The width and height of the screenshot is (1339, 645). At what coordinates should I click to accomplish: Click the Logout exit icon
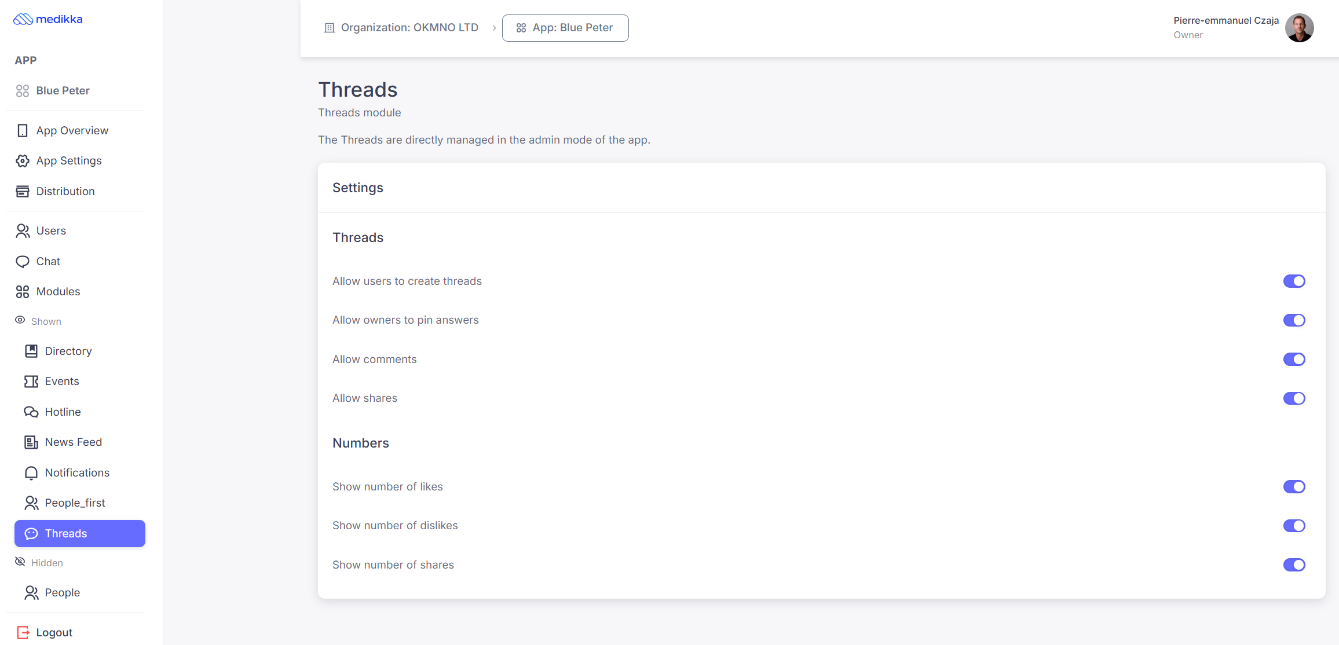click(x=23, y=632)
